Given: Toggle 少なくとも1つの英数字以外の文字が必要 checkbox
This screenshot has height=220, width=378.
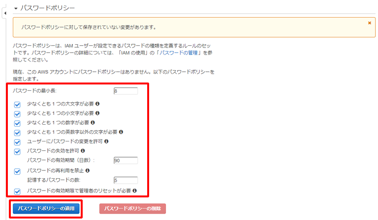Looking at the screenshot, I should 17,133.
